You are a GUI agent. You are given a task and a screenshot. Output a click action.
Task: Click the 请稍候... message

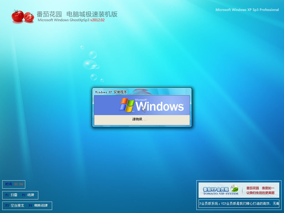point(139,119)
